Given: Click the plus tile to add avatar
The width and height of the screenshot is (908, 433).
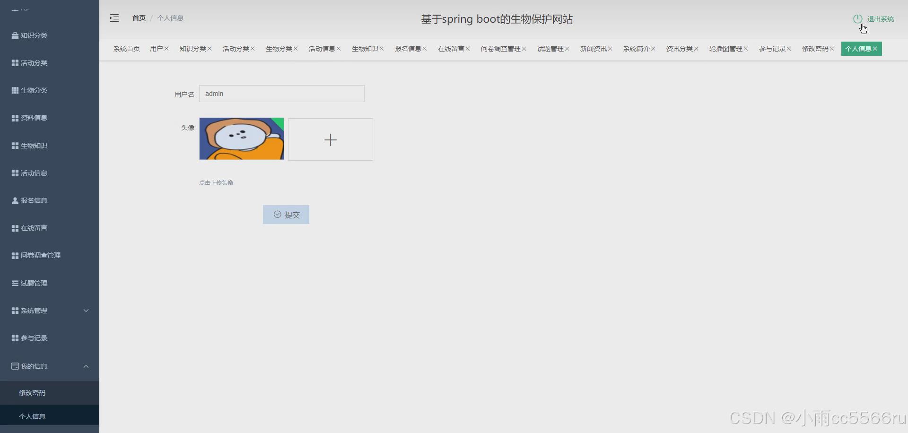Looking at the screenshot, I should tap(330, 139).
